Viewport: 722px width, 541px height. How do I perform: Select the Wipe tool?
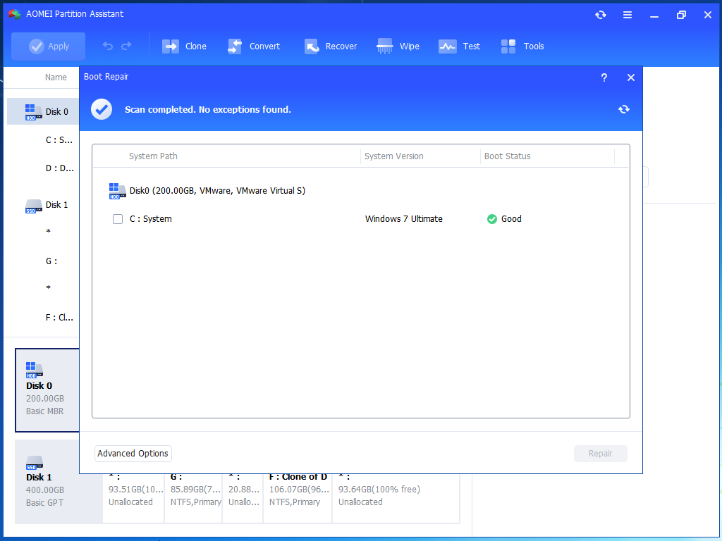coord(385,46)
